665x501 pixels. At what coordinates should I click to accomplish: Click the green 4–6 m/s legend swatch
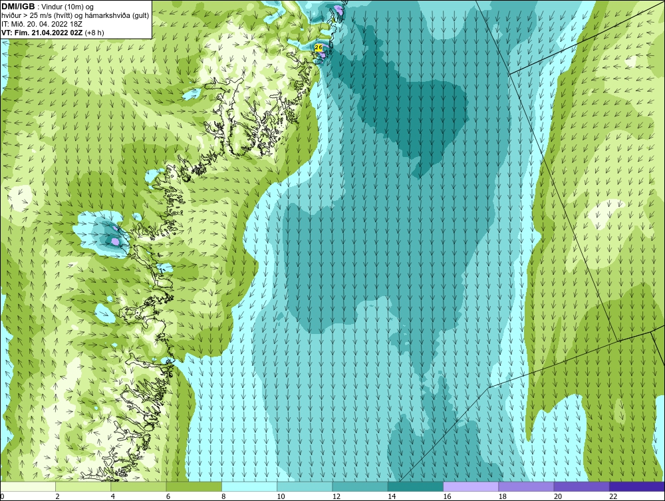(139, 486)
